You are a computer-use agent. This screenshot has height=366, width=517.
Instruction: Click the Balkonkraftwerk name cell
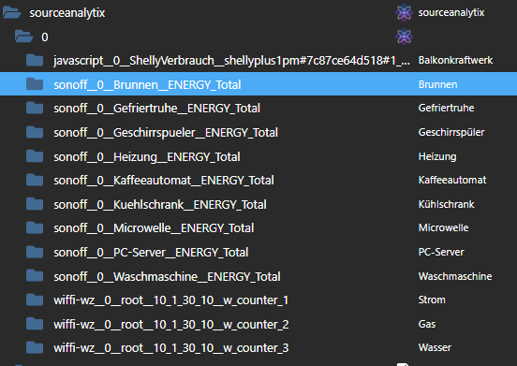[455, 60]
